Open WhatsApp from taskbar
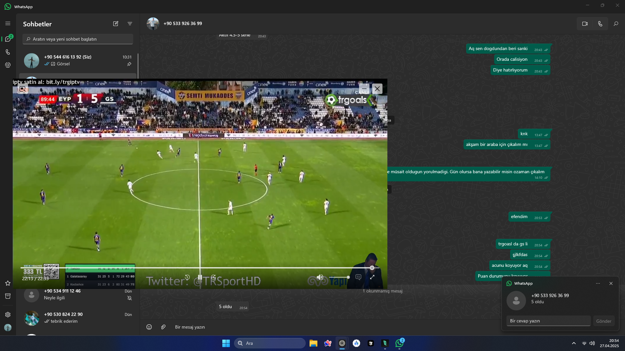Screen dimensions: 625x351 point(399,343)
